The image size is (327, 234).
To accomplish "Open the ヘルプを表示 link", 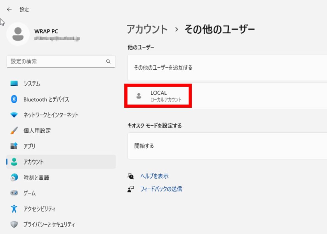I will pos(154,176).
